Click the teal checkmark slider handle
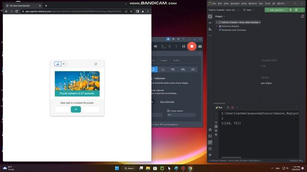 pos(76,109)
